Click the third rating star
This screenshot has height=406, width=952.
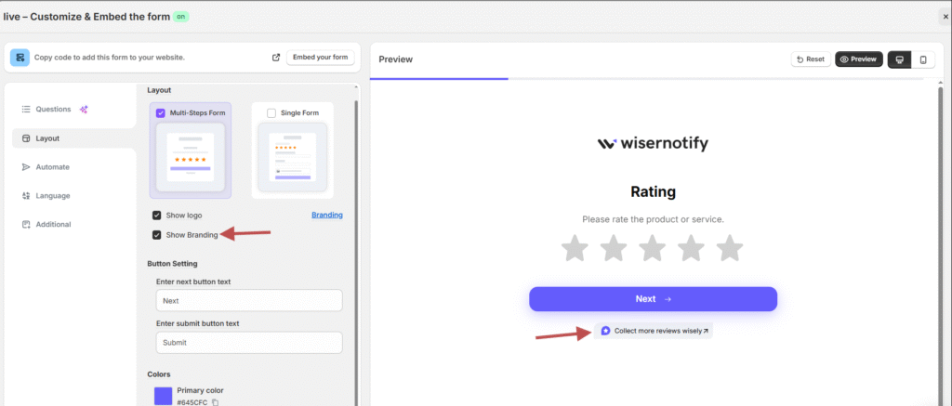point(653,248)
